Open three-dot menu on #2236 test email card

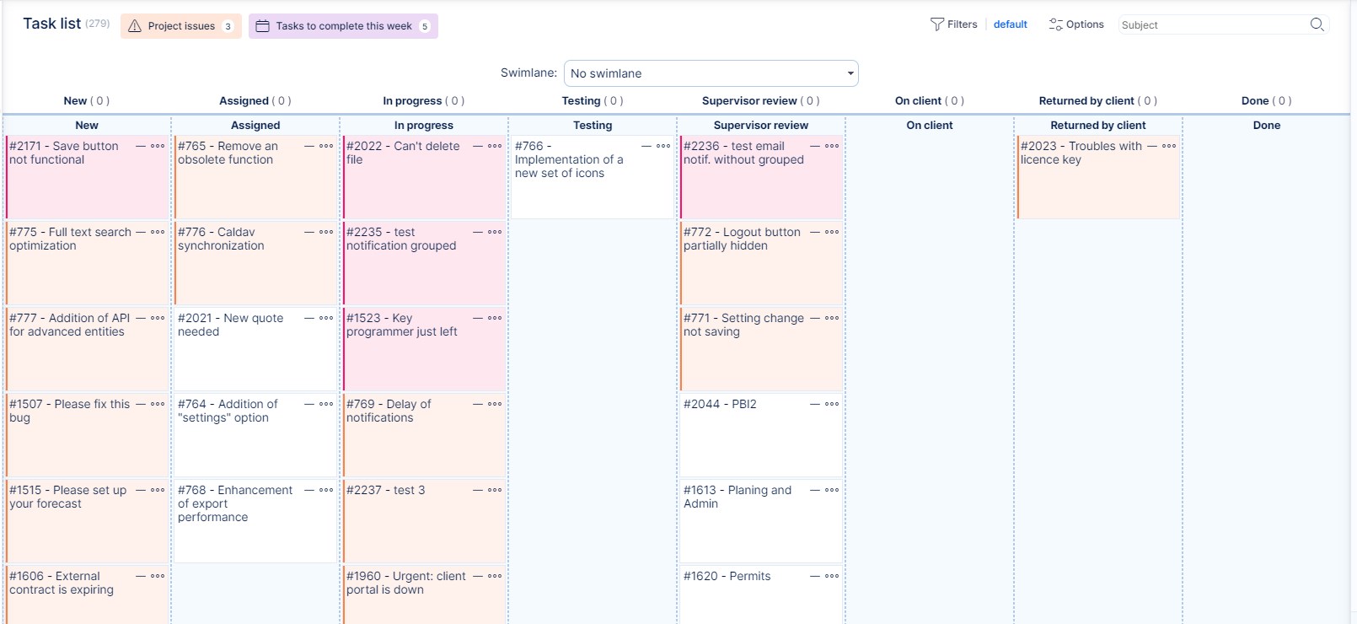click(832, 146)
